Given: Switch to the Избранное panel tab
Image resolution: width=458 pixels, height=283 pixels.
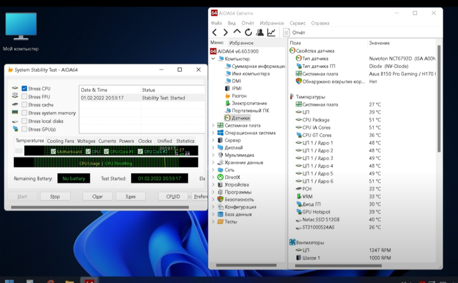Looking at the screenshot, I should [x=241, y=43].
